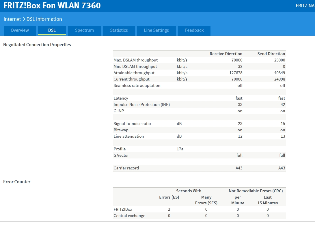
Task: Click the Error Counter section heading
Action: (17, 182)
